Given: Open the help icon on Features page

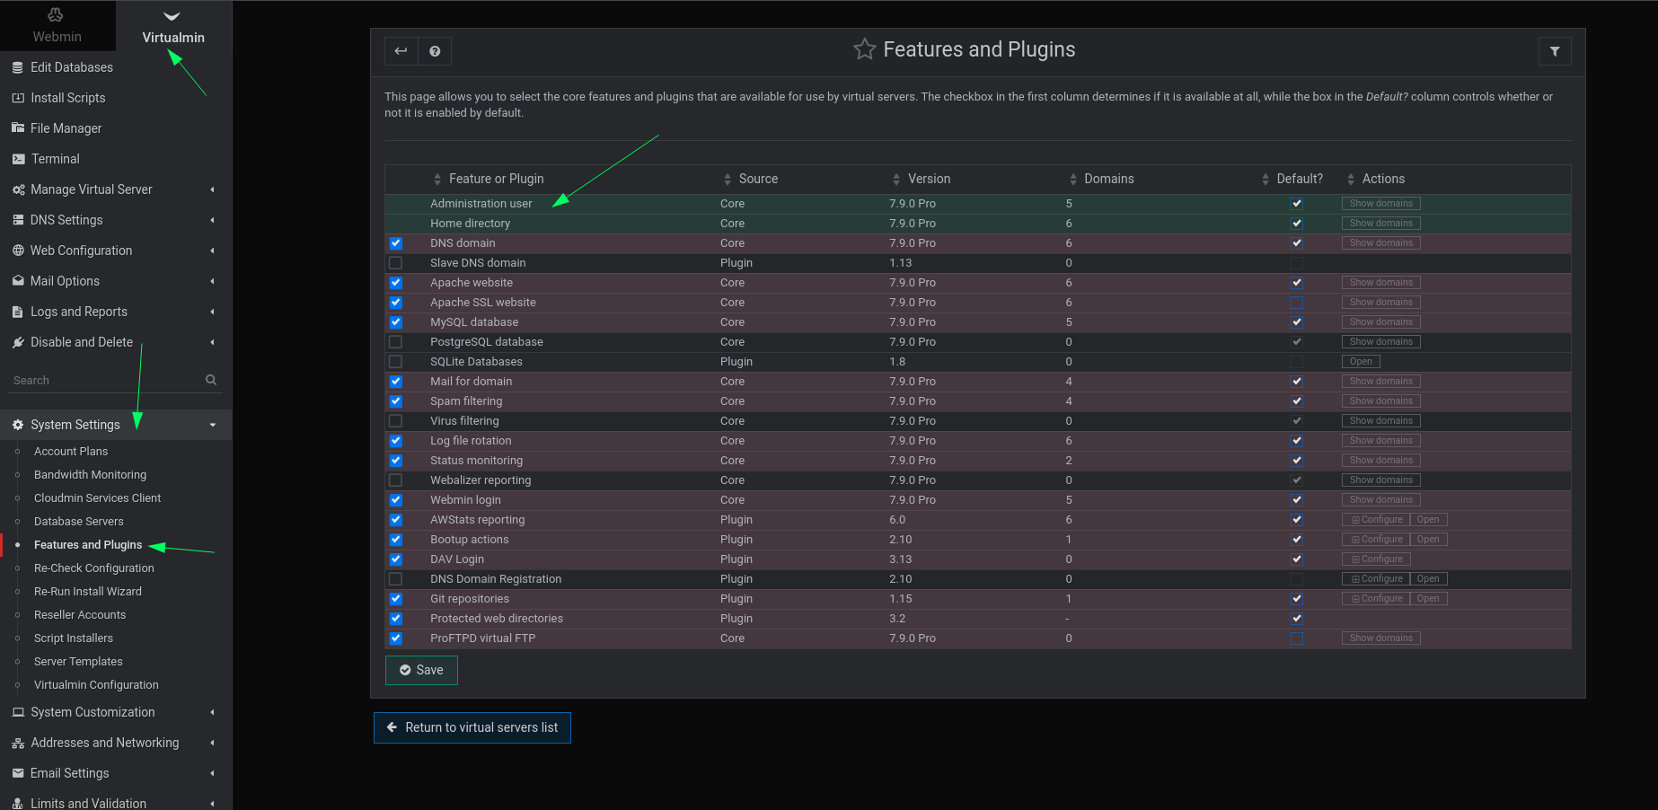Looking at the screenshot, I should coord(435,51).
